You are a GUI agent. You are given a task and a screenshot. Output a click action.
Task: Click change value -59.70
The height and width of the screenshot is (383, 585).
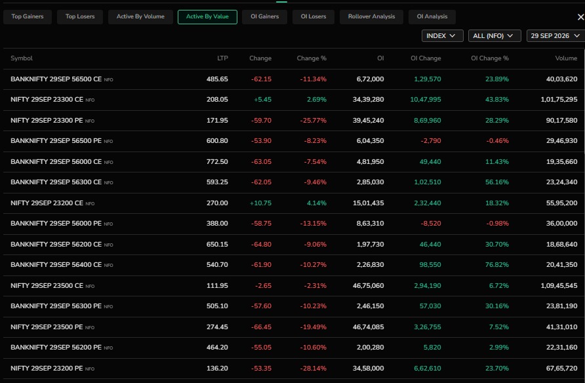point(261,121)
